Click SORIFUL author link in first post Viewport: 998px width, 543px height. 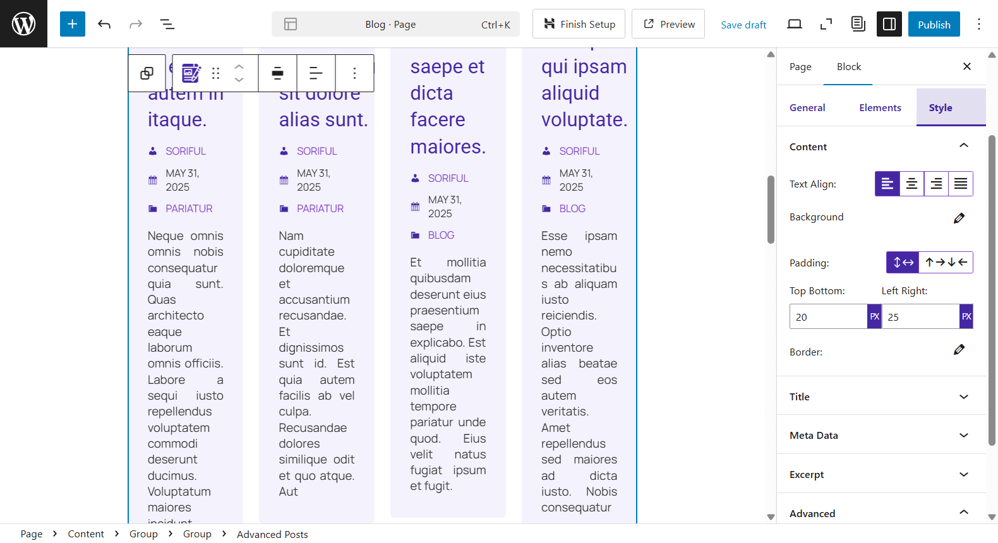[186, 151]
